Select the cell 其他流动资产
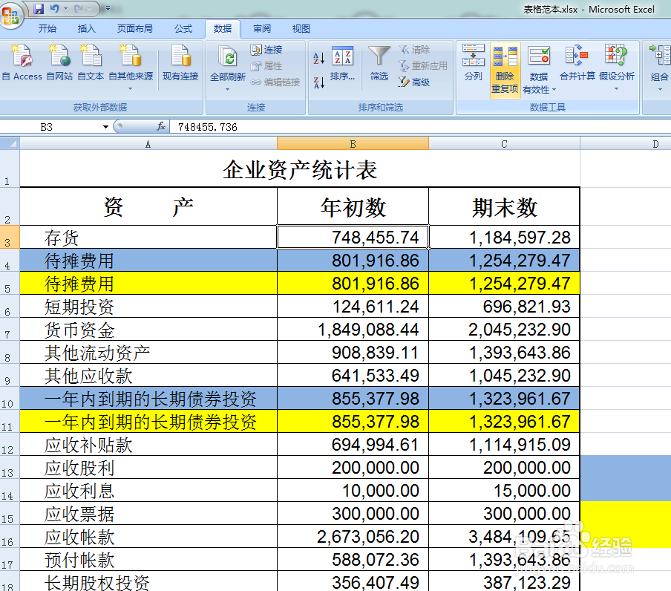671x591 pixels. coord(148,353)
